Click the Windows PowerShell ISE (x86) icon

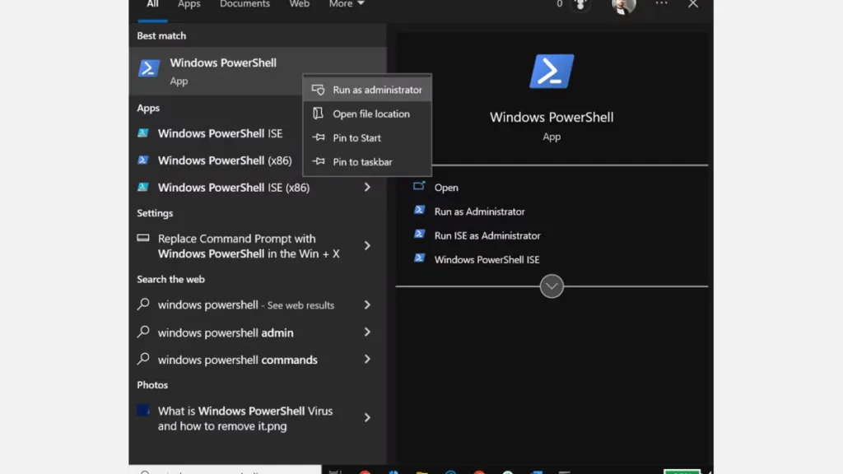(143, 187)
